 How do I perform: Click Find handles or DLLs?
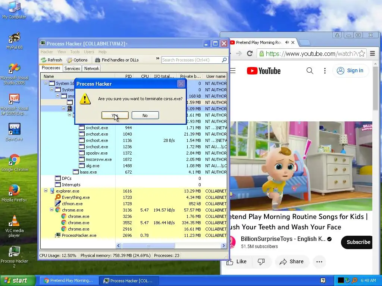point(117,60)
